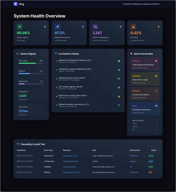
Task: Click the Applied status badge
Action: coord(151,161)
